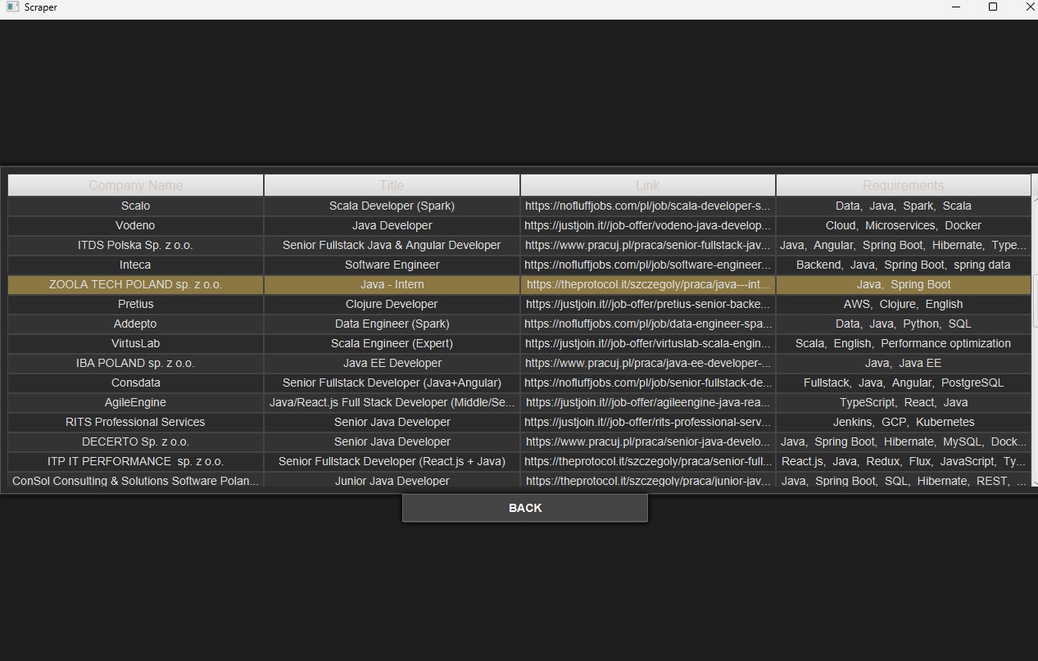Select the Consdata company cell
The height and width of the screenshot is (661, 1038).
[136, 383]
